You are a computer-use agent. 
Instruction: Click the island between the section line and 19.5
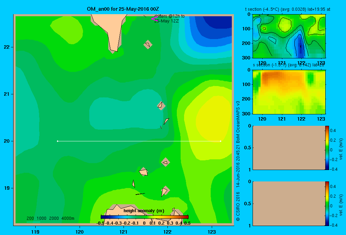click(x=165, y=162)
